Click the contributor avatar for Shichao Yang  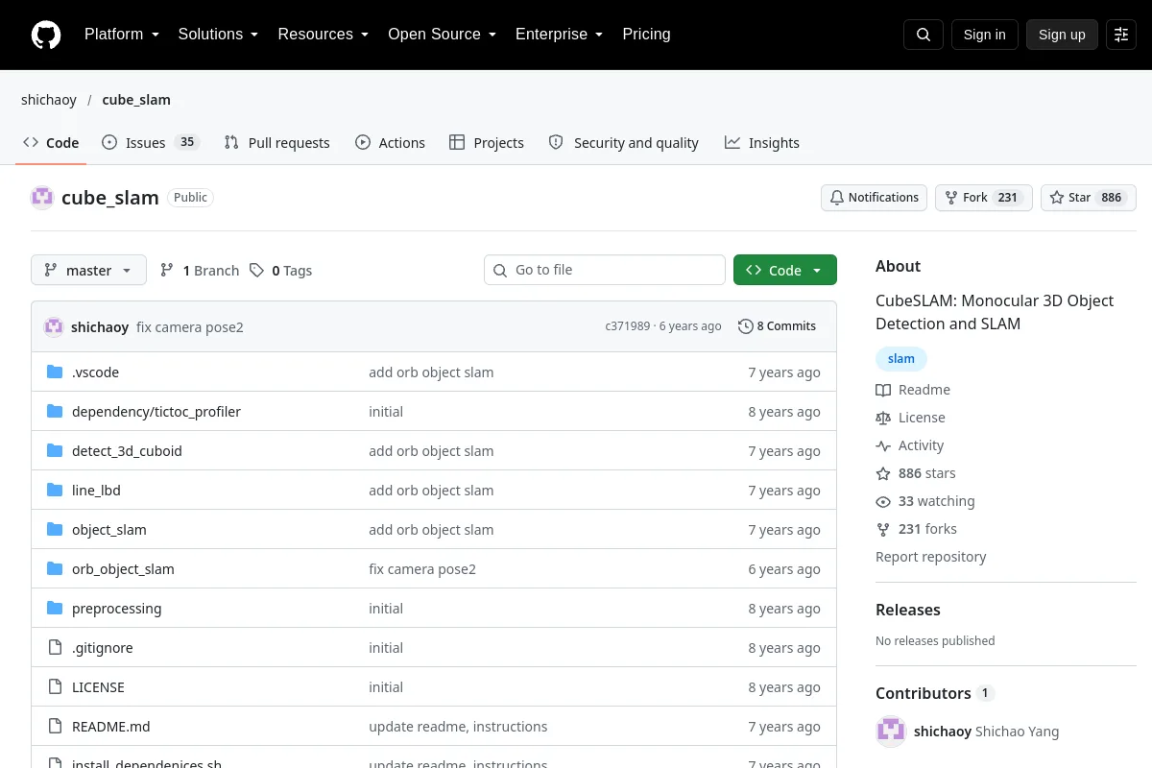(891, 732)
